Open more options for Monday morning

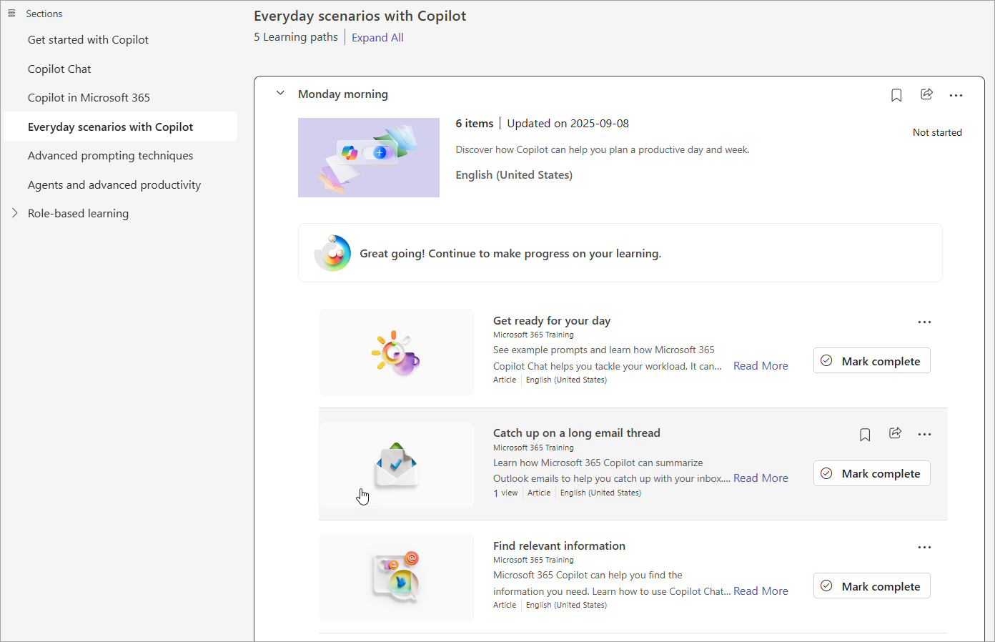tap(956, 95)
